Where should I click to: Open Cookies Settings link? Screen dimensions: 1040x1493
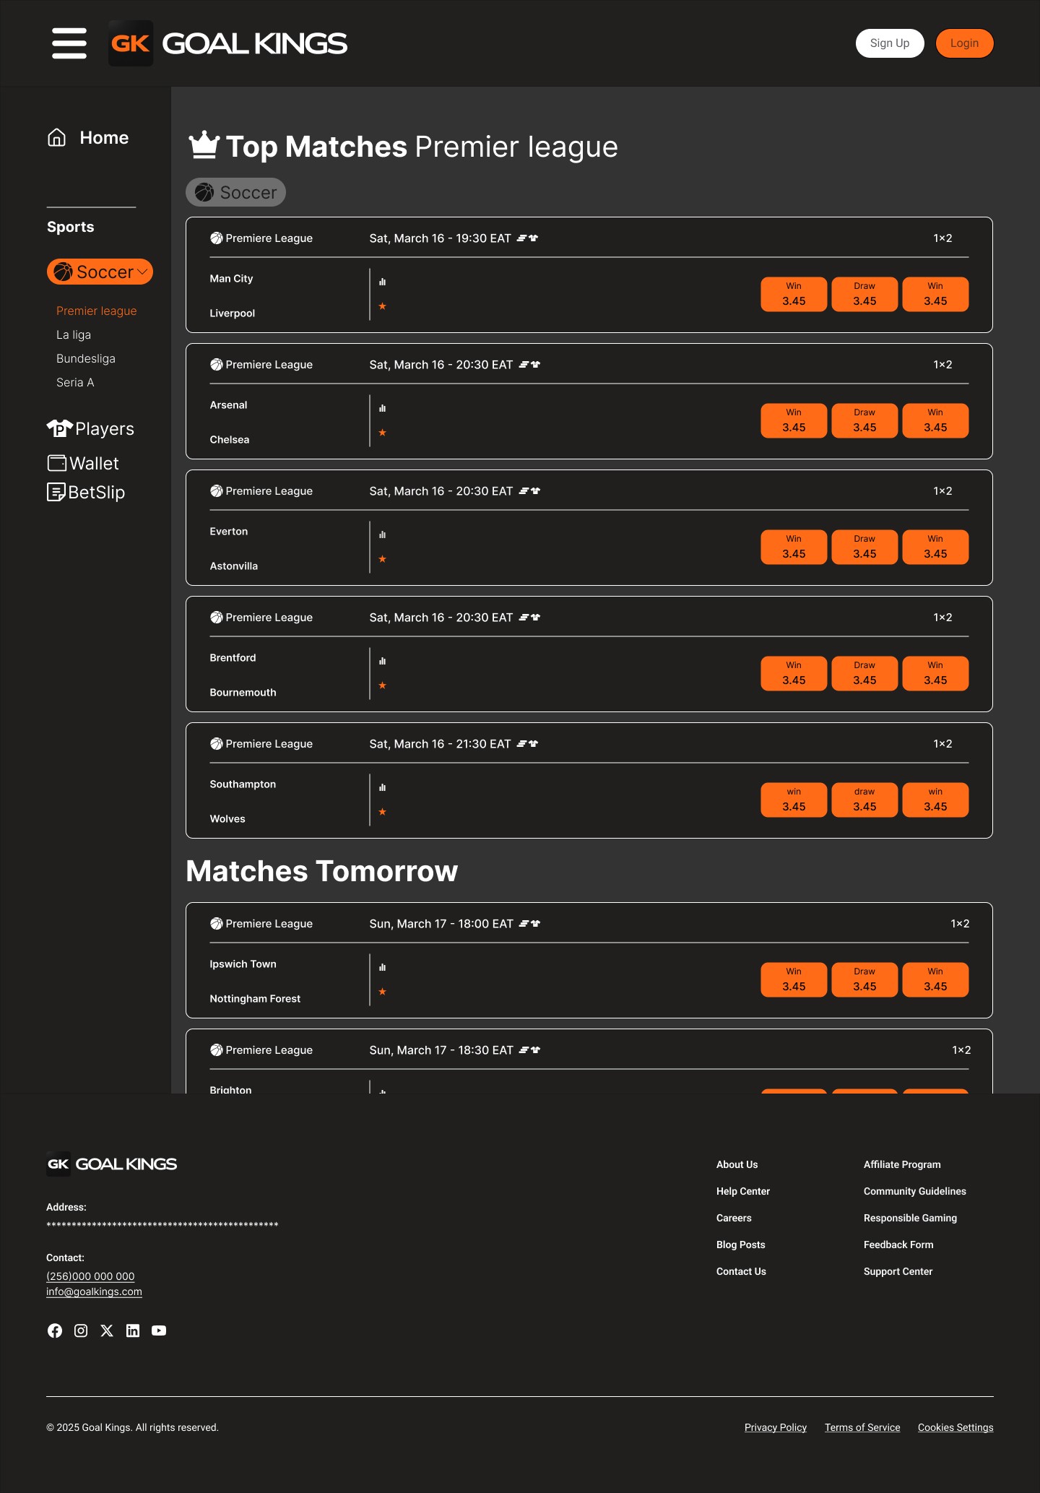click(955, 1427)
